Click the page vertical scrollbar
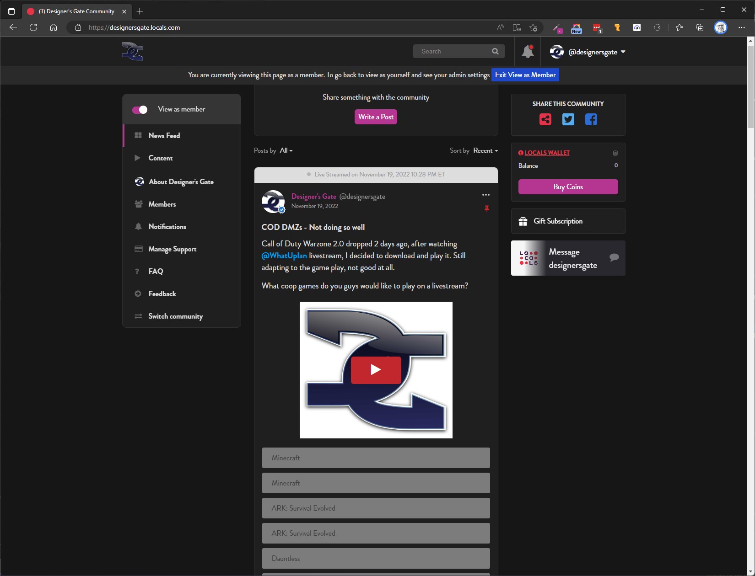This screenshot has width=755, height=576. [750, 87]
